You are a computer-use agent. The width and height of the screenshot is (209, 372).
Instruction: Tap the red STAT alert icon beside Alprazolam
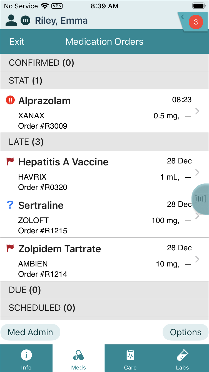pyautogui.click(x=10, y=101)
